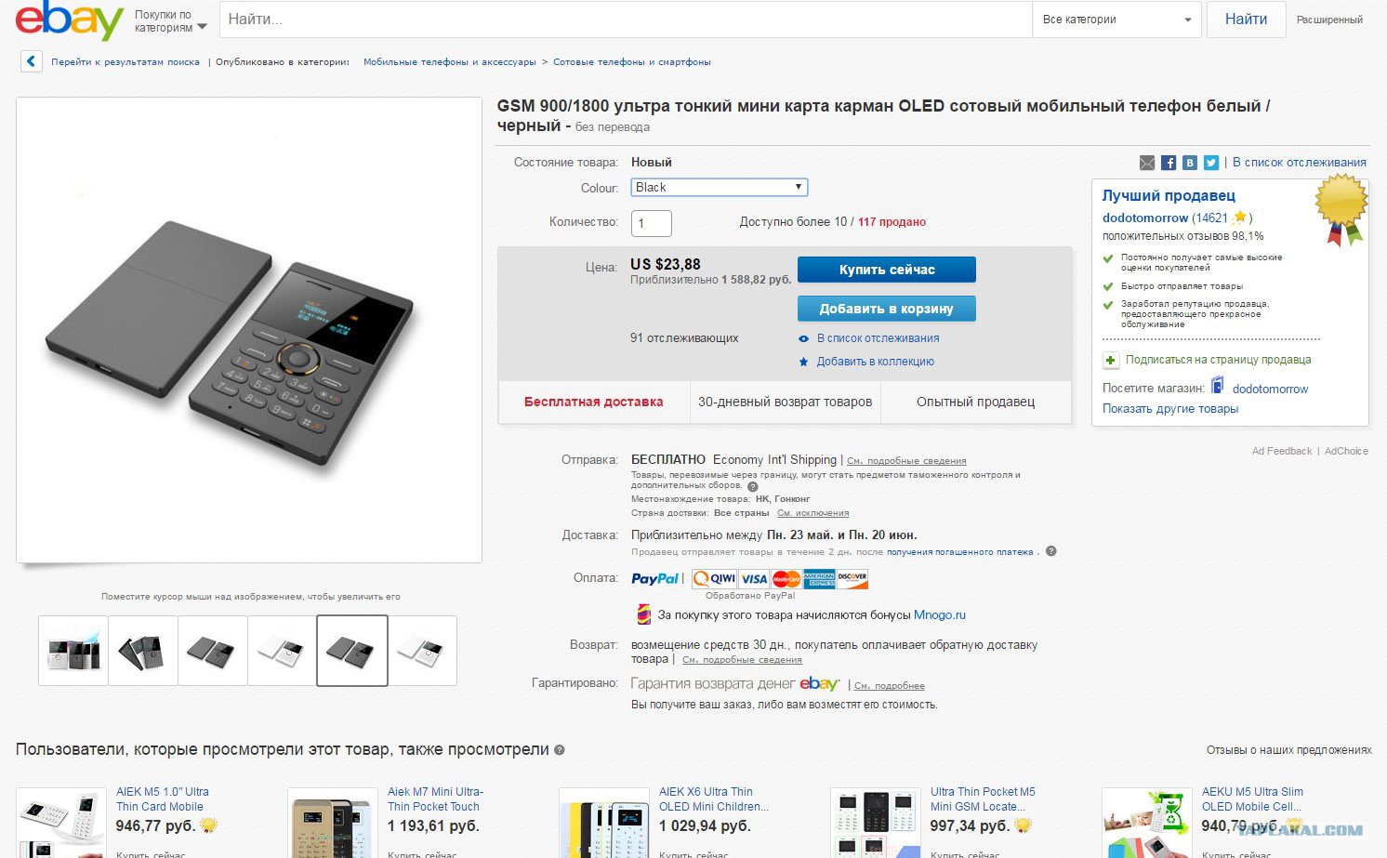
Task: Open the Colour dropdown showing Black
Action: pos(720,188)
